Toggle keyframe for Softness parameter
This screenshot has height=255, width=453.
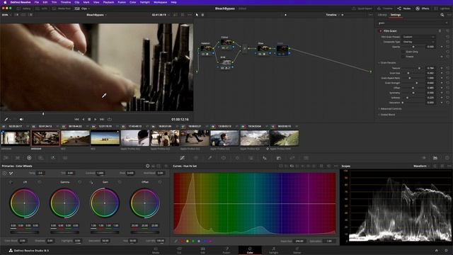pos(442,98)
